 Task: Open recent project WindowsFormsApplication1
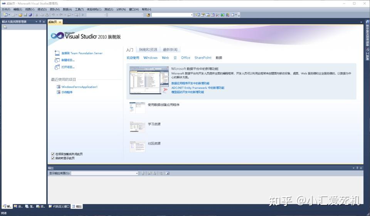click(79, 87)
